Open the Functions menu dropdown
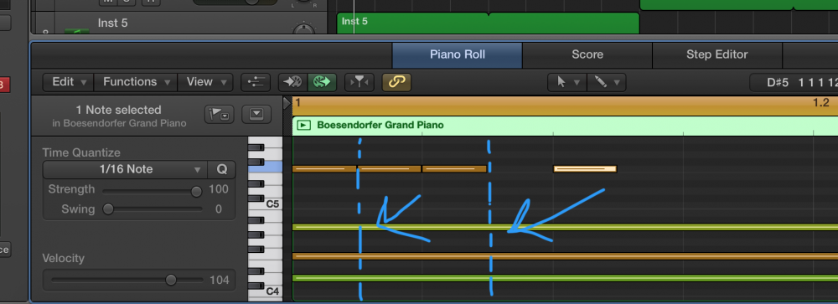This screenshot has height=304, width=838. pyautogui.click(x=136, y=82)
